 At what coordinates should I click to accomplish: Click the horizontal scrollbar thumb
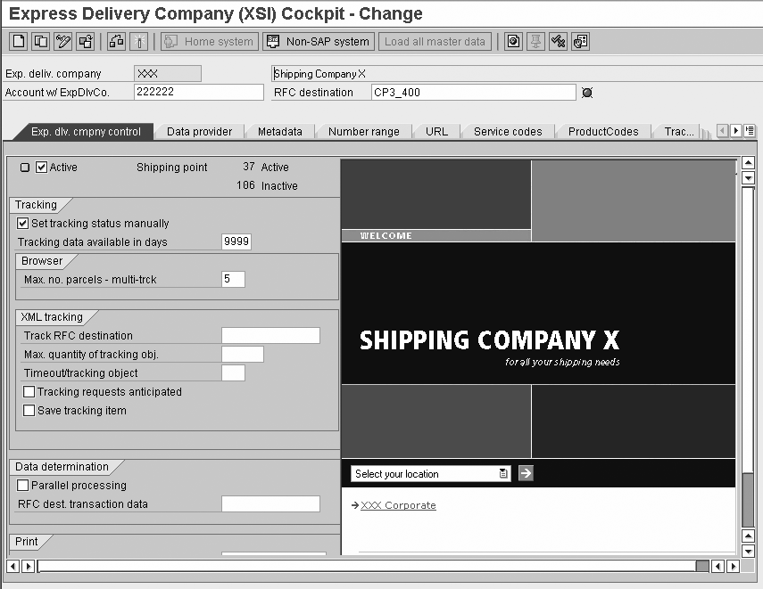[x=702, y=566]
